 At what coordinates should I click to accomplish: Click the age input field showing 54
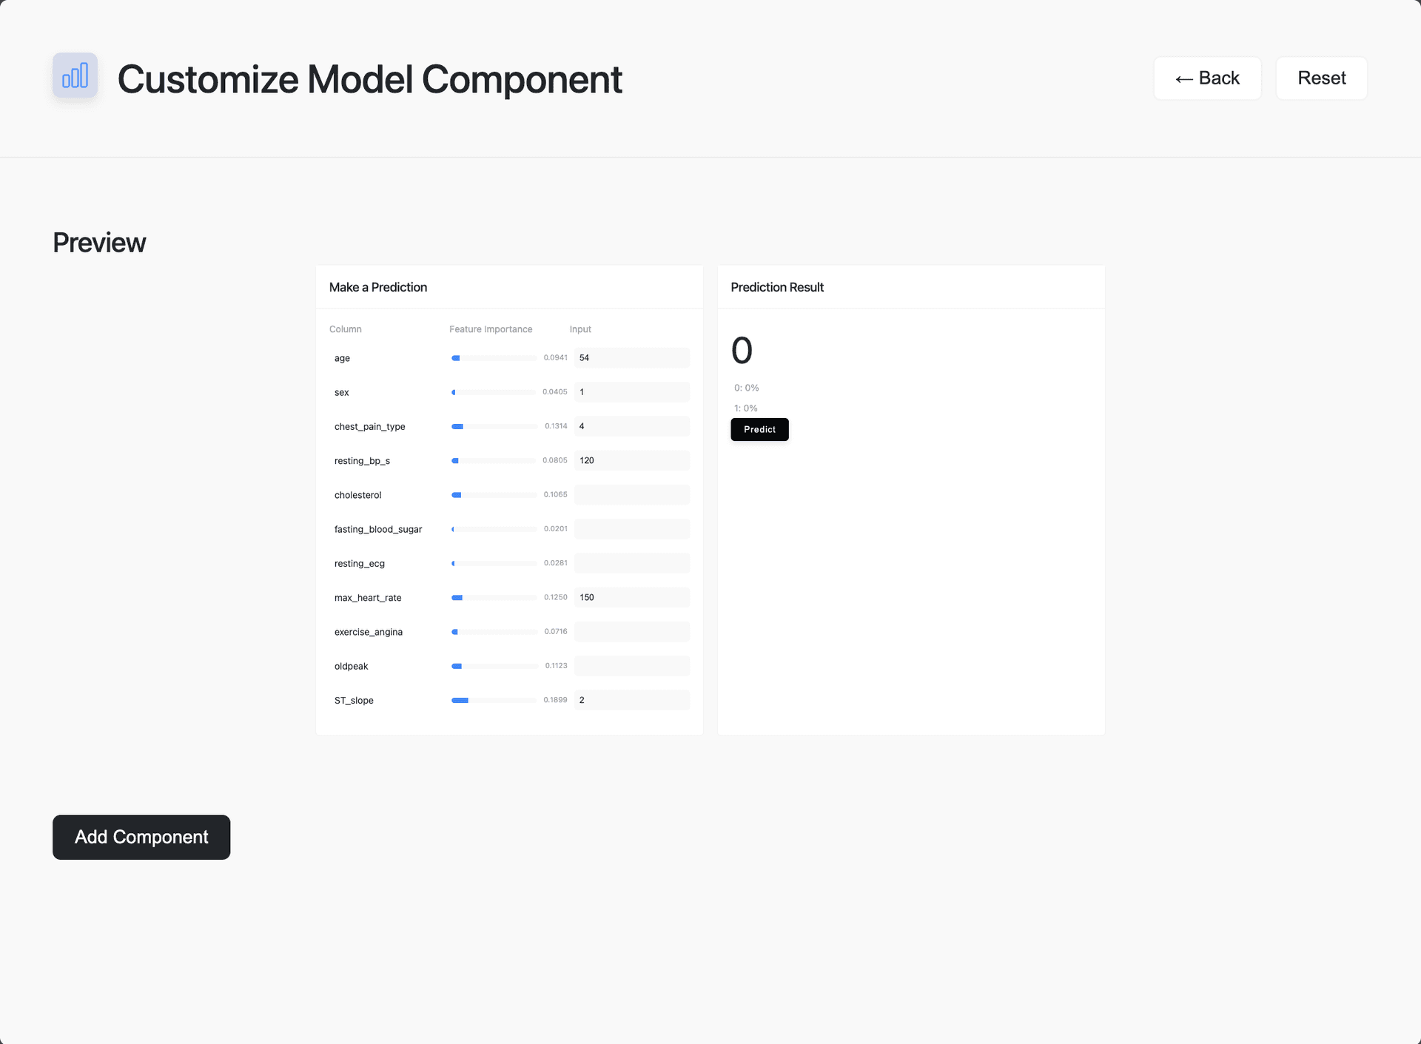click(x=631, y=357)
